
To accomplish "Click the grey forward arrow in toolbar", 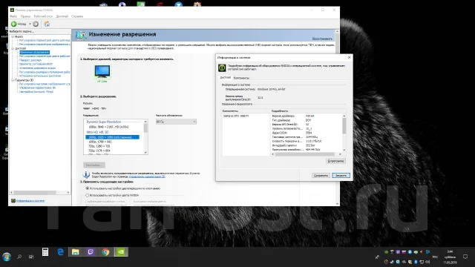I will (36, 24).
